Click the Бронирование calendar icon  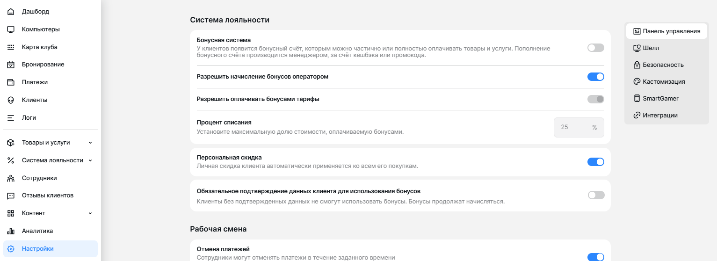[11, 65]
